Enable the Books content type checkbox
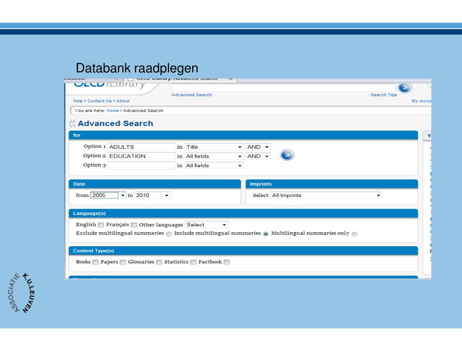 (95, 262)
